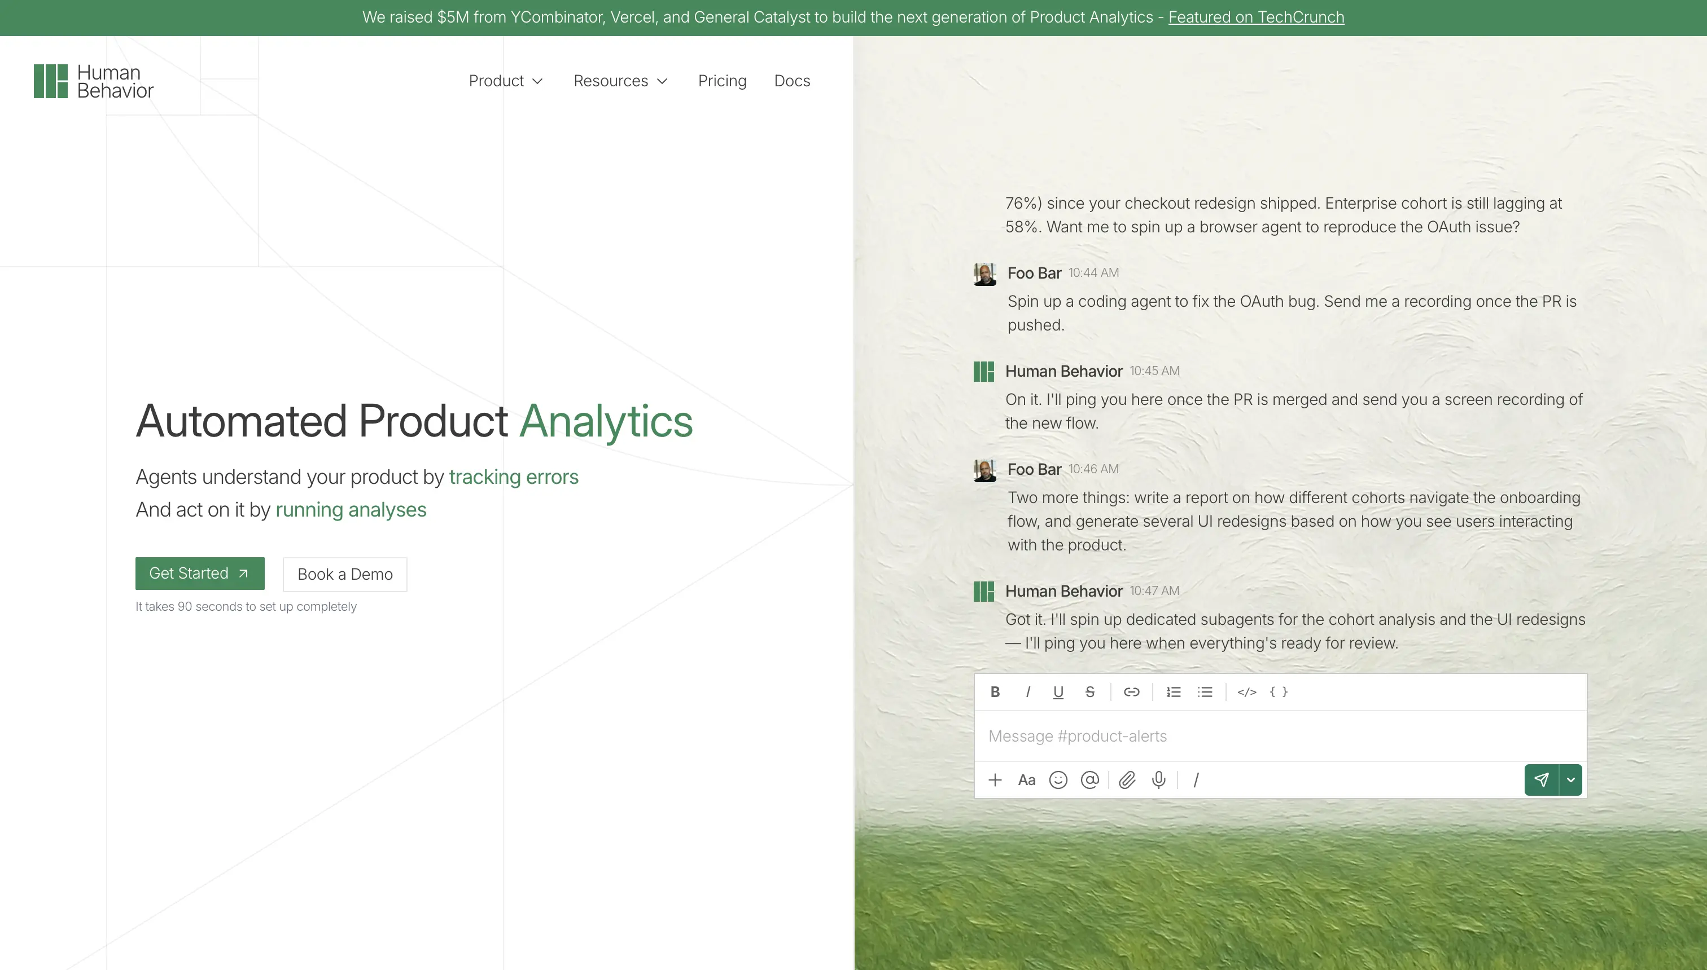This screenshot has height=970, width=1707.
Task: Click the 10:46 AM timestamp
Action: pos(1093,469)
